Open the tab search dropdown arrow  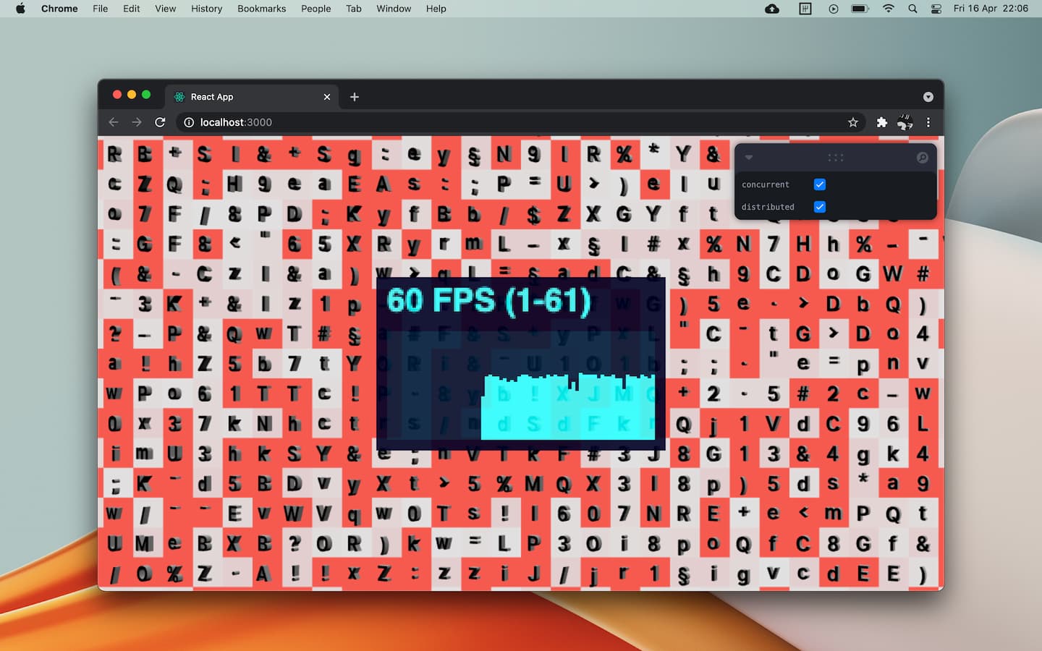coord(928,97)
